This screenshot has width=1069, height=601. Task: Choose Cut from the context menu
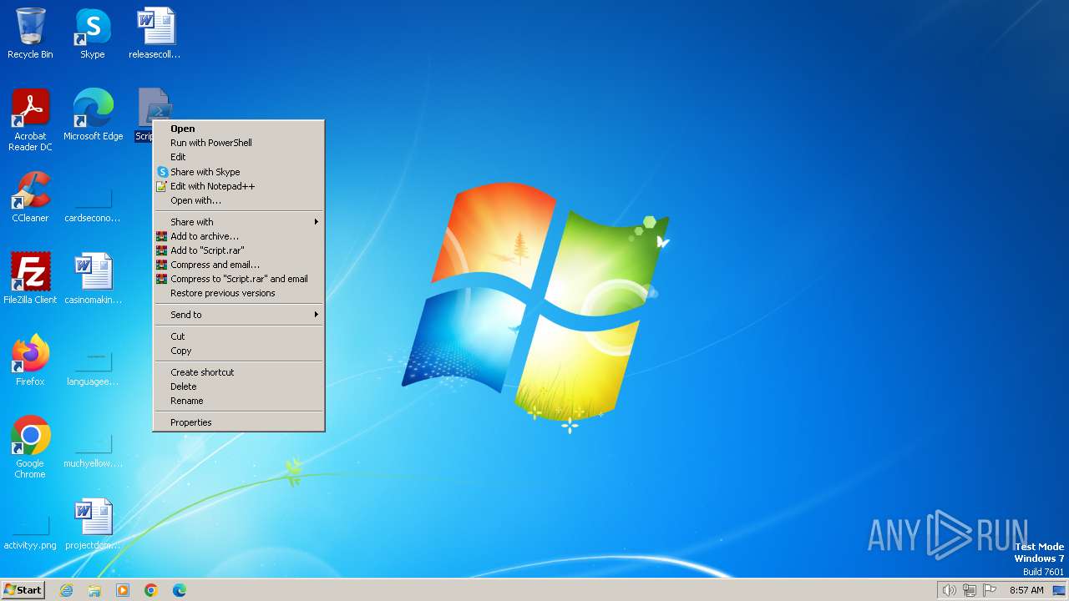pyautogui.click(x=239, y=336)
